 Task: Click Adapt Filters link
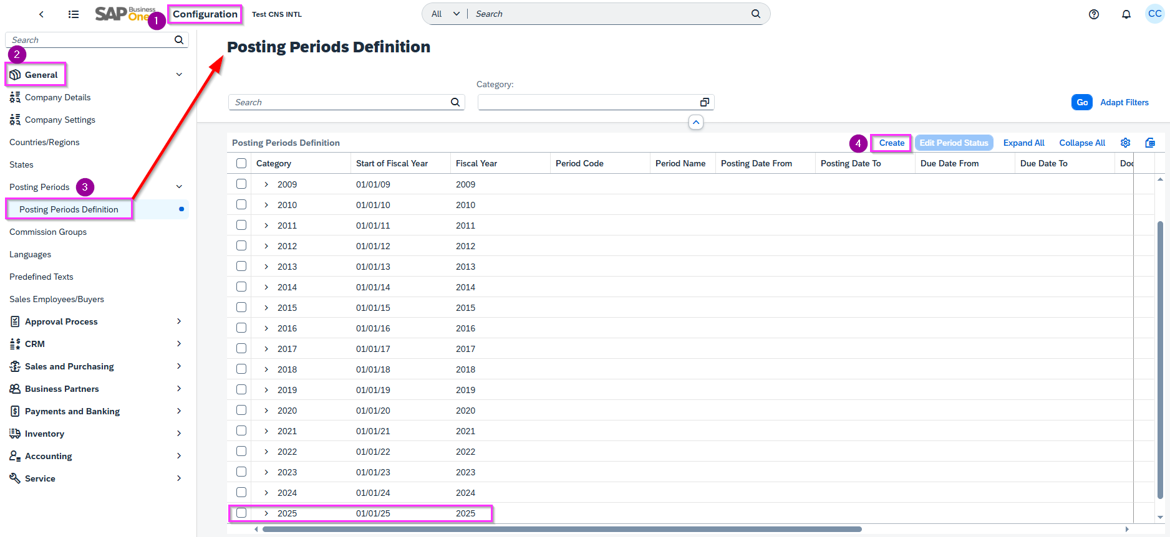pos(1124,102)
